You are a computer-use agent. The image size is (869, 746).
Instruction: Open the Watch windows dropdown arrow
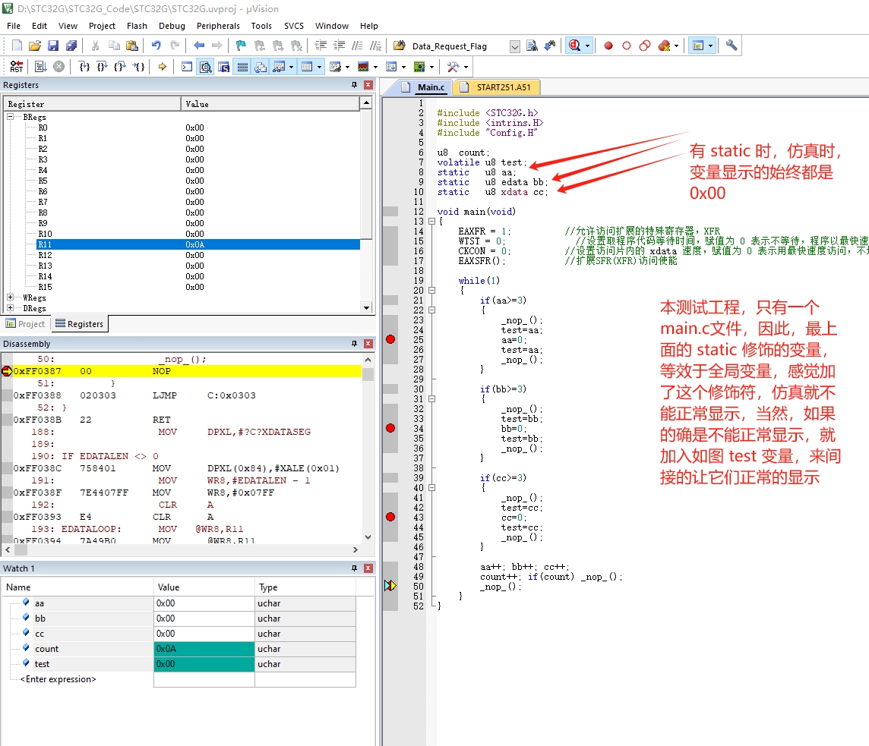pos(292,67)
